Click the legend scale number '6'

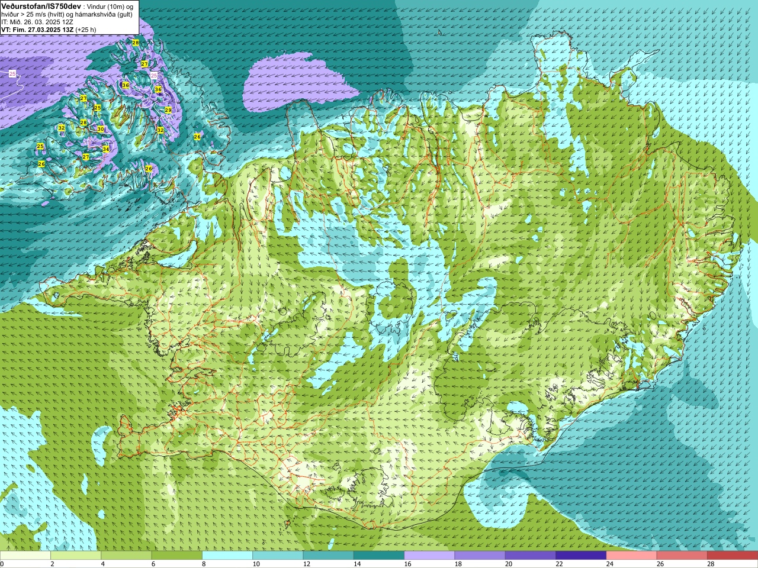(153, 564)
